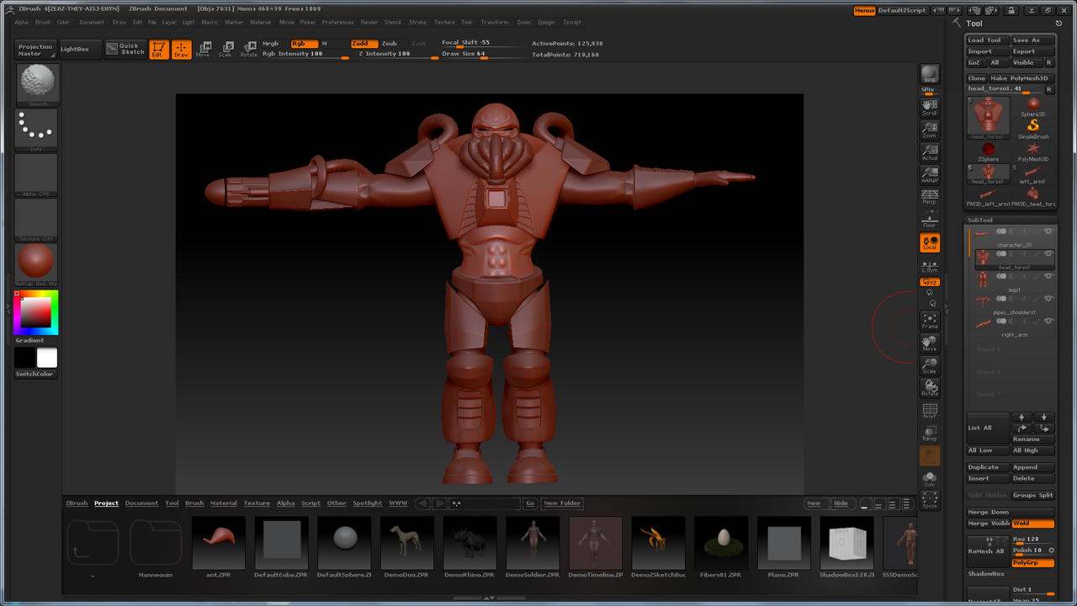
Task: Click the LightBox button
Action: click(x=80, y=50)
